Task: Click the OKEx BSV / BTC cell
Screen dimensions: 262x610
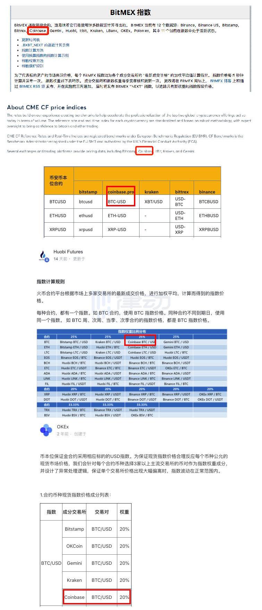Action: (x=142, y=415)
